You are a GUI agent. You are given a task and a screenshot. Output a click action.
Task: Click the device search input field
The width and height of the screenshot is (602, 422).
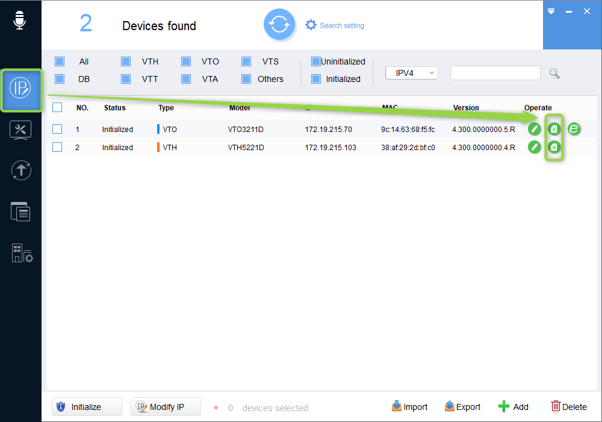click(495, 73)
